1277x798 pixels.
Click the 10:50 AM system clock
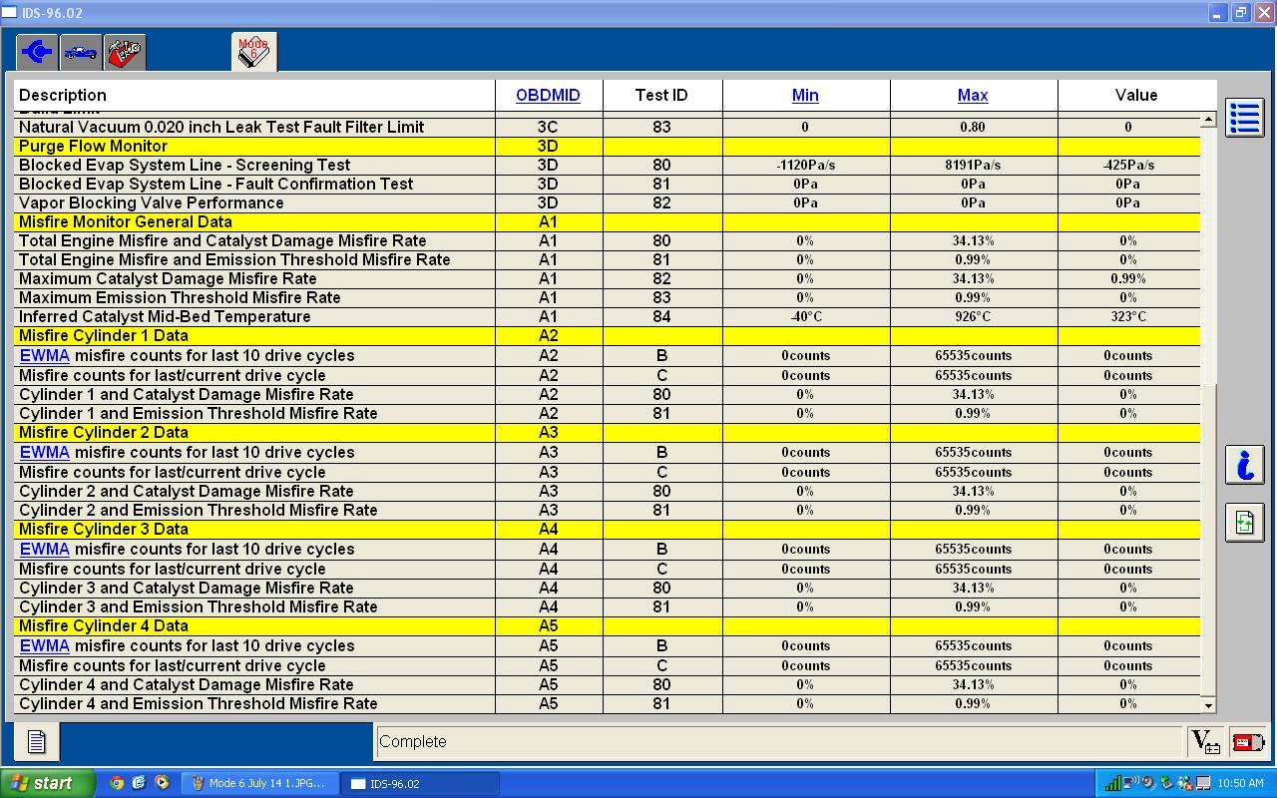1240,783
